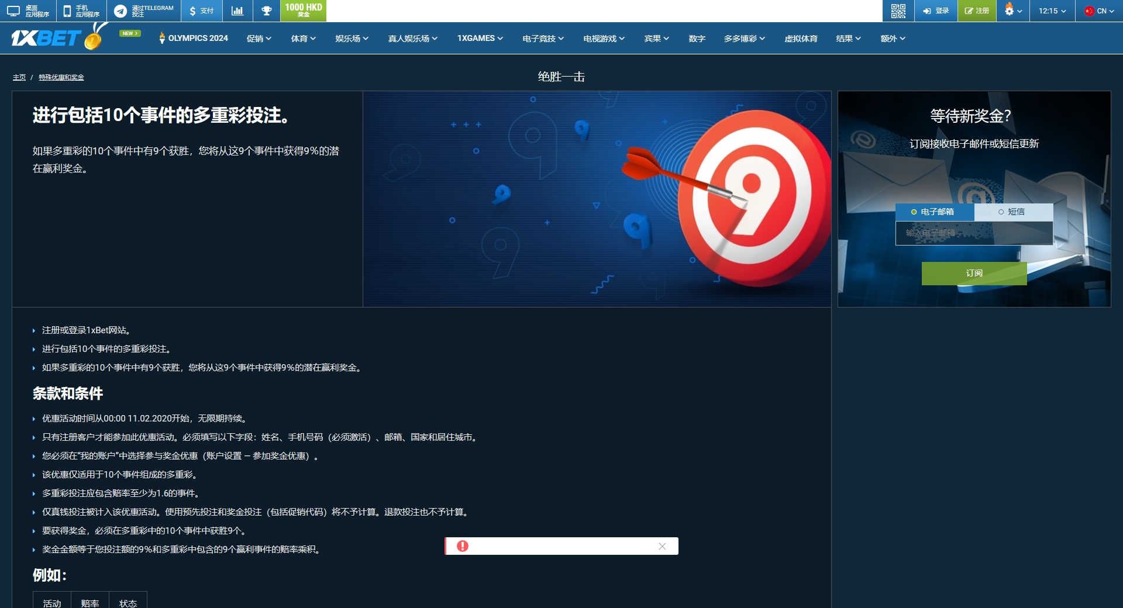Click the 1XBET logo
Viewport: 1123px width, 608px height.
58,37
